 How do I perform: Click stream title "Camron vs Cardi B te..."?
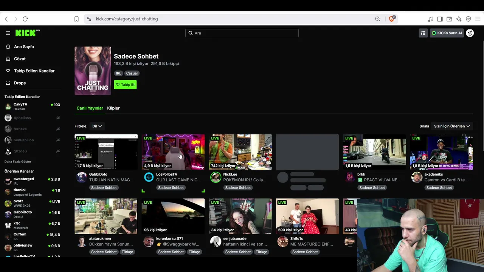pyautogui.click(x=446, y=180)
